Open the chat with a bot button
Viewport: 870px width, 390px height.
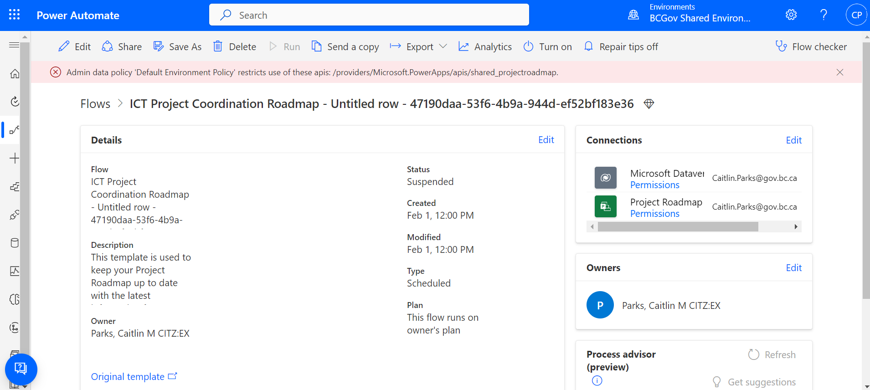pos(21,369)
